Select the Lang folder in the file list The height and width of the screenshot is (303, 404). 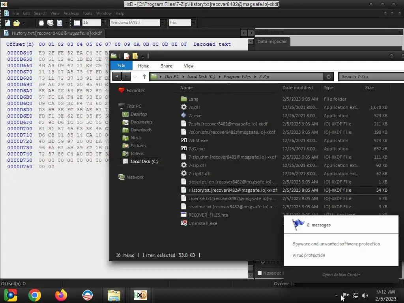tap(193, 99)
